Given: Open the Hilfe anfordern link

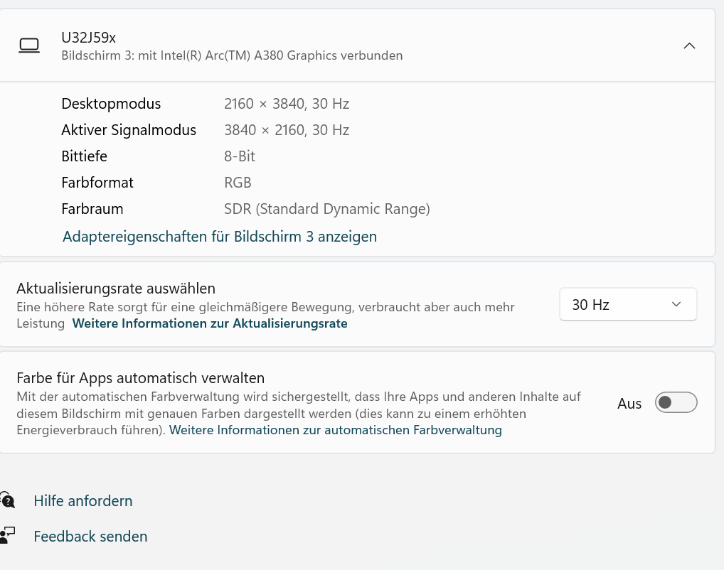Looking at the screenshot, I should 83,500.
